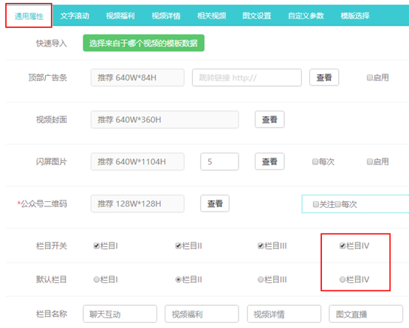Image resolution: width=409 pixels, height=328 pixels.
Task: Focus the 跳转链接 http:// input field
Action: coord(247,77)
